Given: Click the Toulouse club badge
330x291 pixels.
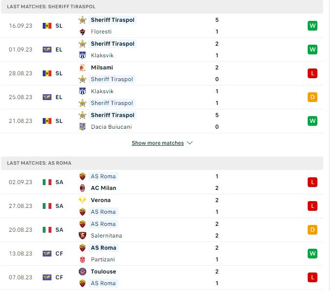Looking at the screenshot, I should click(82, 272).
